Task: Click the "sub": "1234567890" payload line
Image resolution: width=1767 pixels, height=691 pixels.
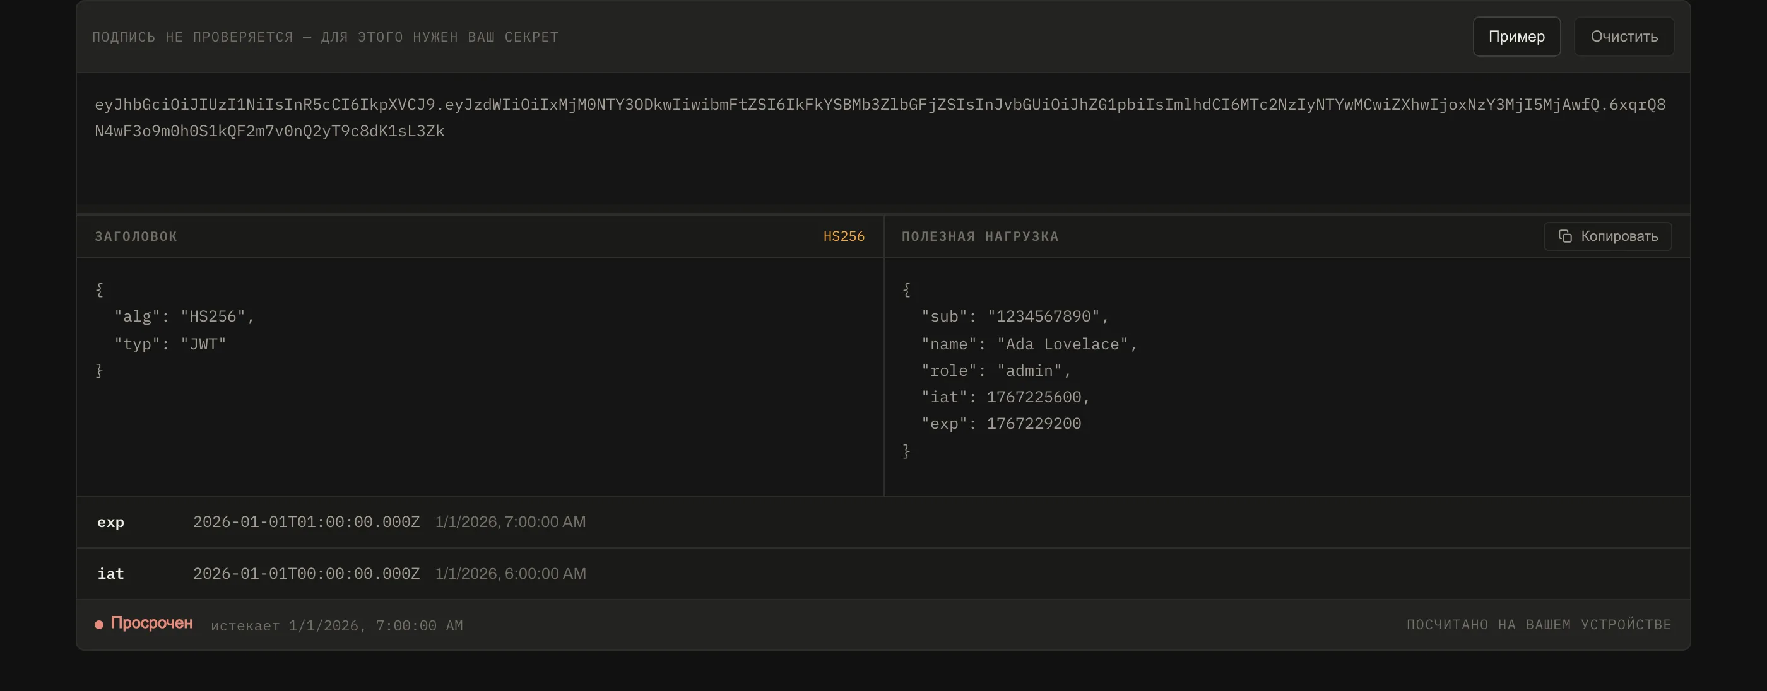Action: 1015,316
